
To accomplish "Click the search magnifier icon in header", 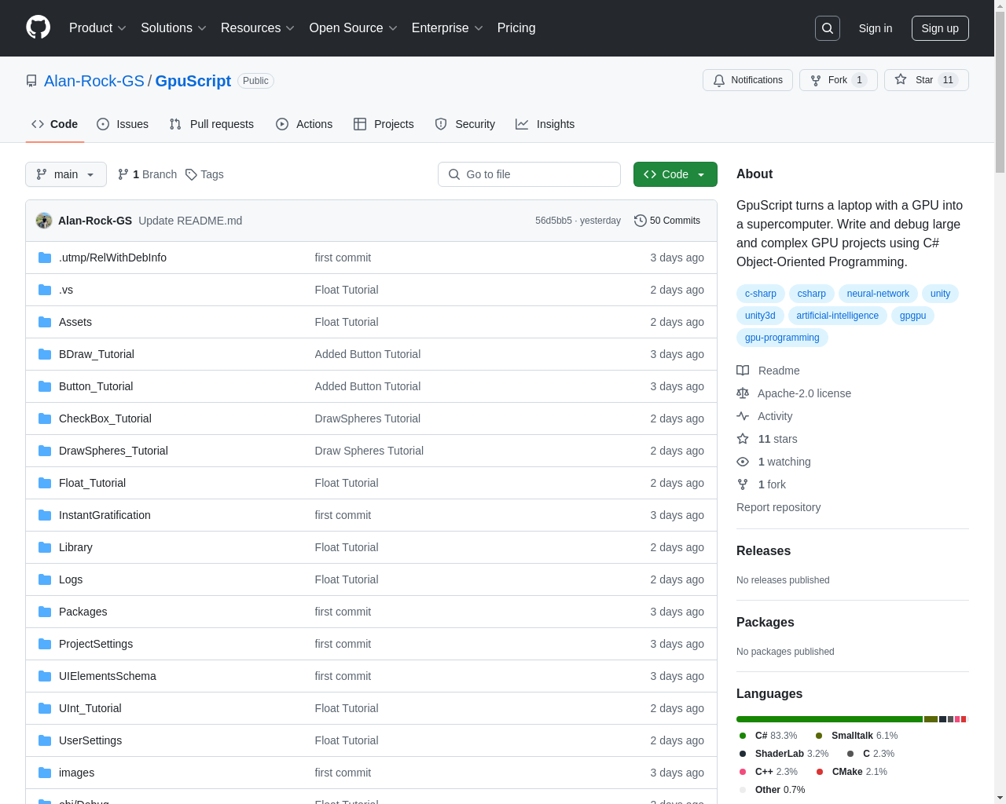I will point(828,28).
